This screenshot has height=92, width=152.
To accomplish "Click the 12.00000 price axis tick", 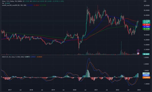I will [x=147, y=50].
